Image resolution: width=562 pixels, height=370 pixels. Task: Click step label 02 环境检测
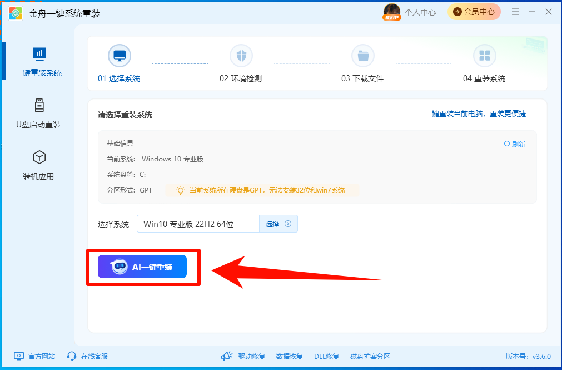point(241,78)
